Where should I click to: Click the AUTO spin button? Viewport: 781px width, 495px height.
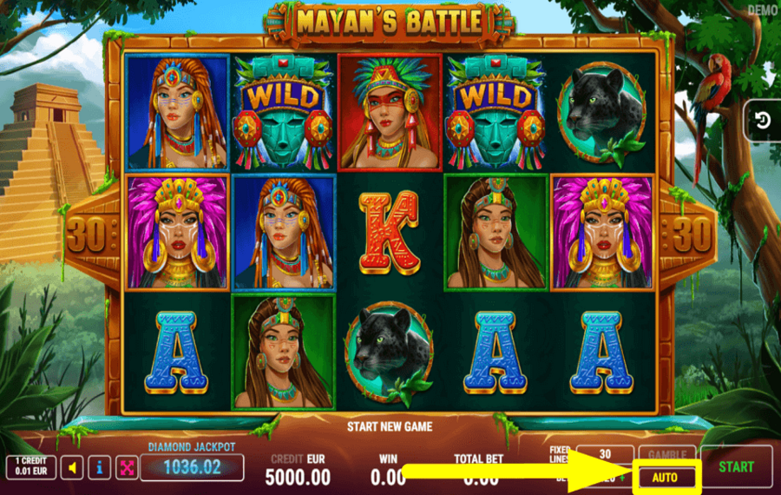(x=665, y=478)
